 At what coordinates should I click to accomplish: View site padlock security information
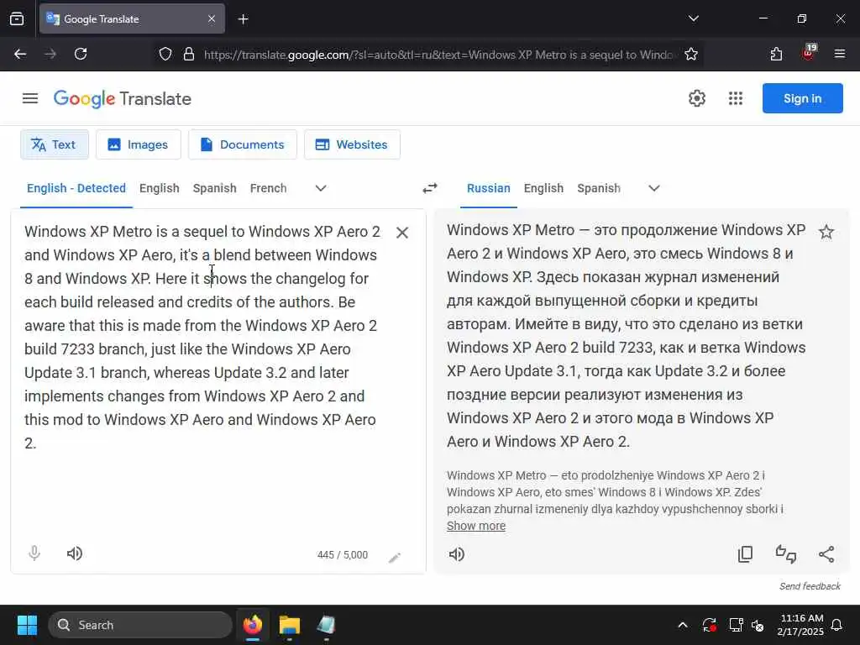click(189, 55)
